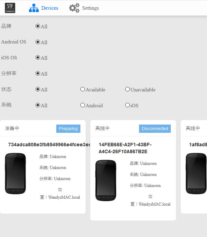Filter system by Android
This screenshot has width=207, height=237.
tap(82, 105)
